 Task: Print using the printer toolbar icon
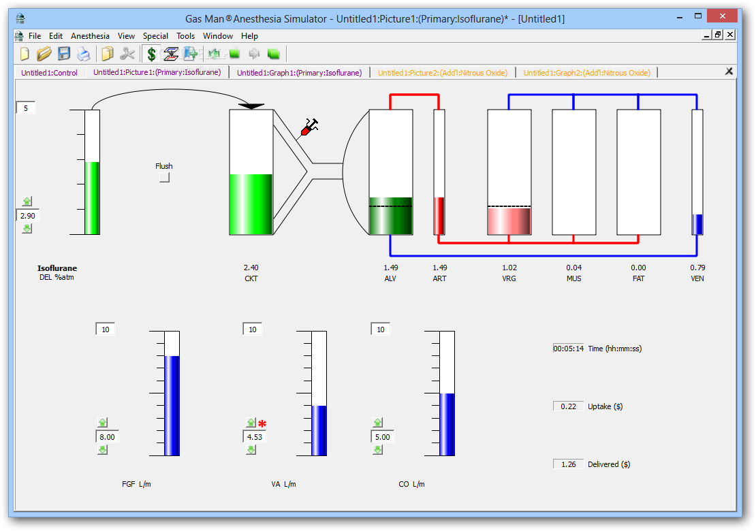pos(83,54)
